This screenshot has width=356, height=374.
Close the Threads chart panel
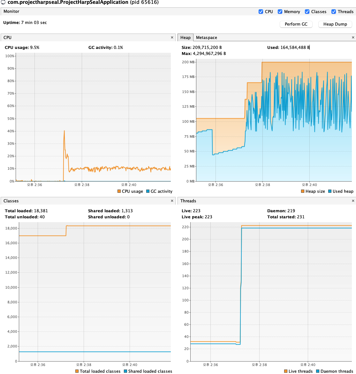[353, 201]
